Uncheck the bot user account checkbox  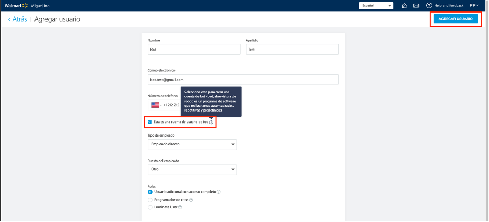click(150, 122)
